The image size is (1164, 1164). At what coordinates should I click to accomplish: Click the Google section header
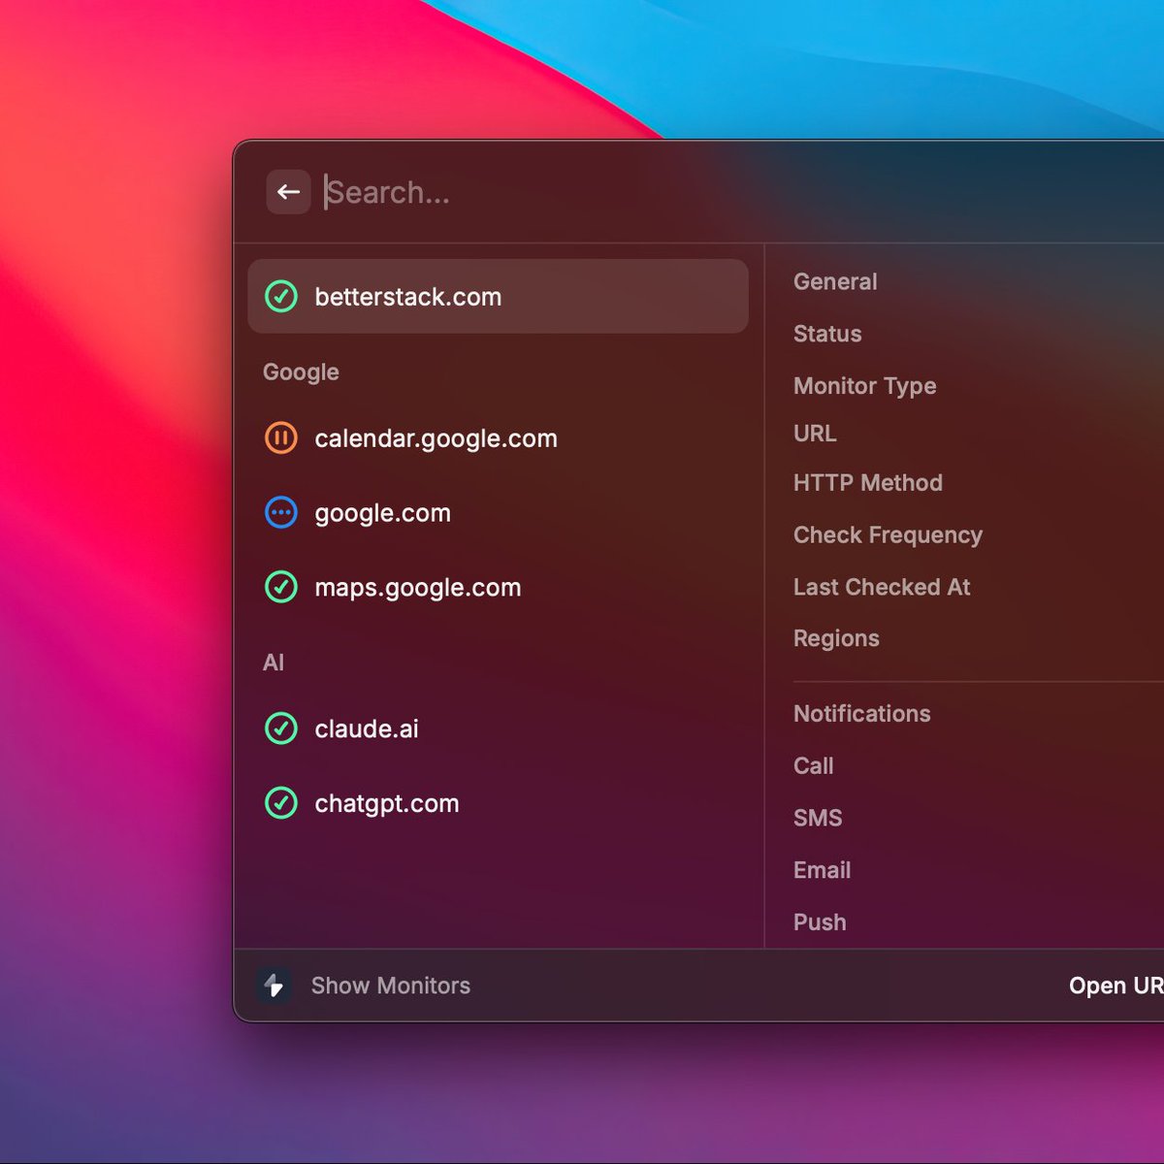(301, 372)
